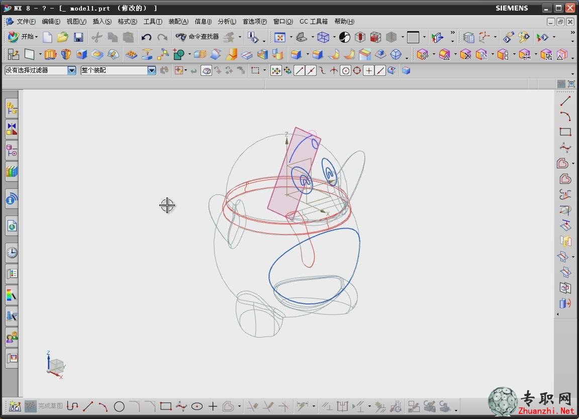
Task: Click the Fit view icon
Action: point(280,37)
